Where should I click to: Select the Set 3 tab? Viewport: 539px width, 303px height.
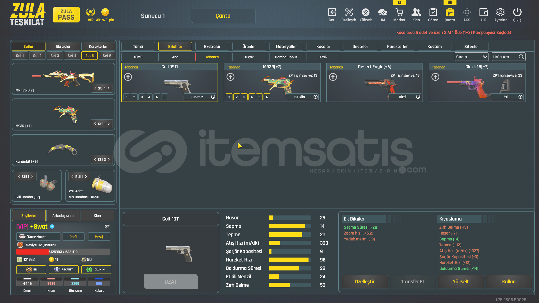click(55, 56)
